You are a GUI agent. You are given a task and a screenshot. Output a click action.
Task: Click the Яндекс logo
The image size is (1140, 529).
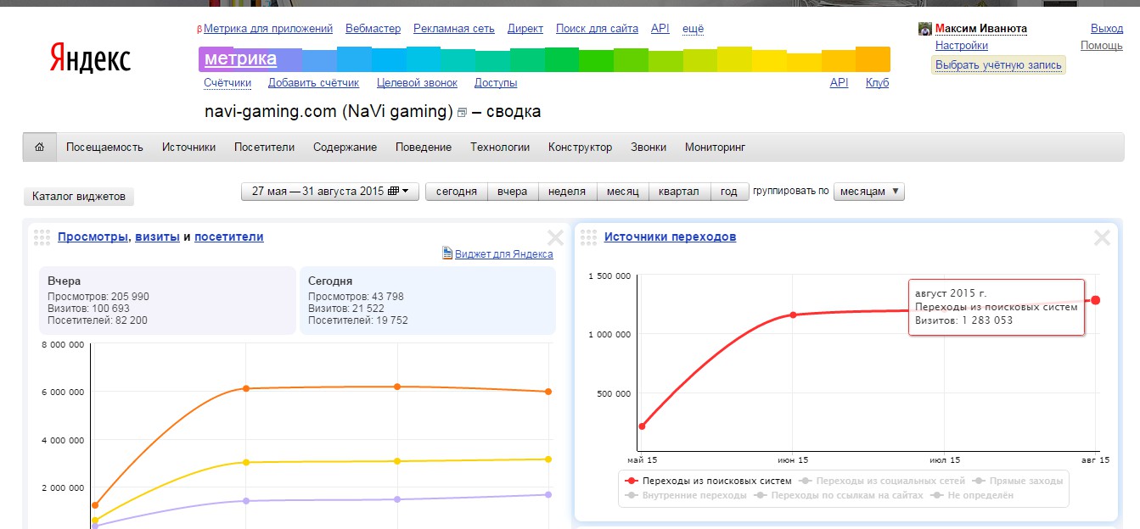[x=89, y=59]
